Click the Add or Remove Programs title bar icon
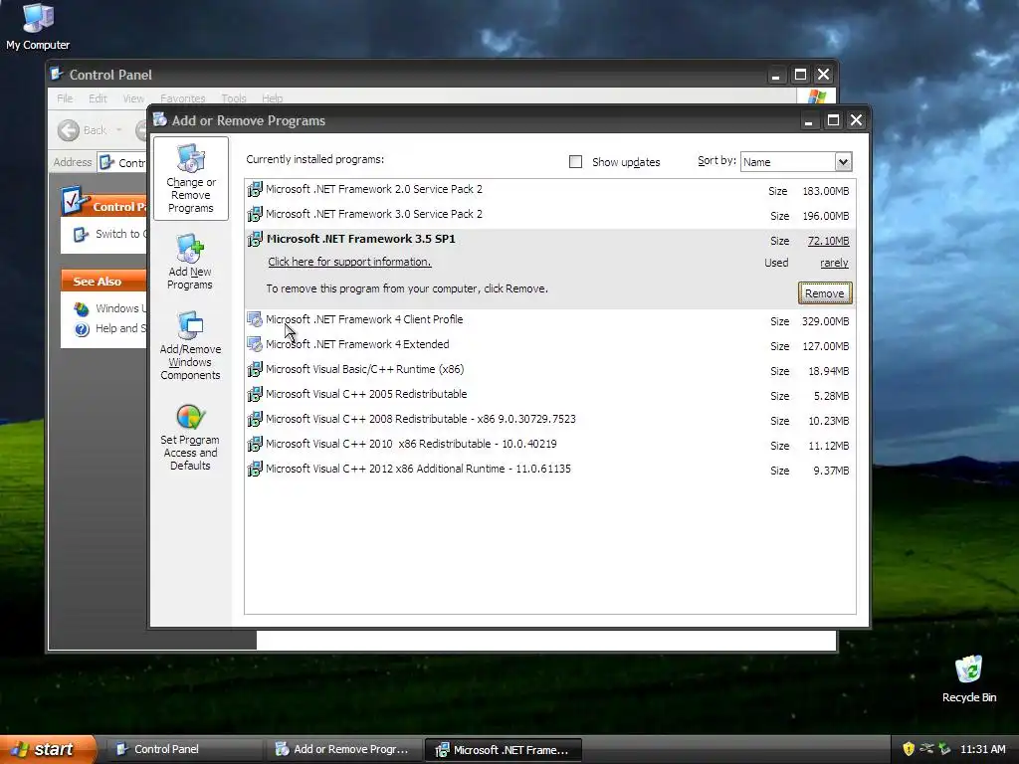Viewport: 1019px width, 764px height. click(160, 120)
